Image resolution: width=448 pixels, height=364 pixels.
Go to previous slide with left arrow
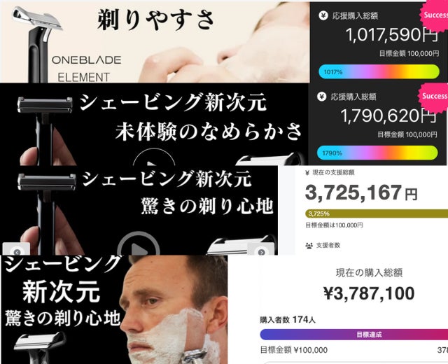tap(17, 252)
